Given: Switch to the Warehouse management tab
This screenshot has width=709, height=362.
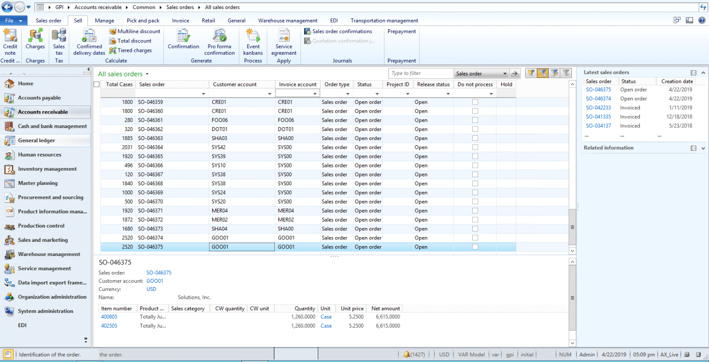Looking at the screenshot, I should 288,20.
